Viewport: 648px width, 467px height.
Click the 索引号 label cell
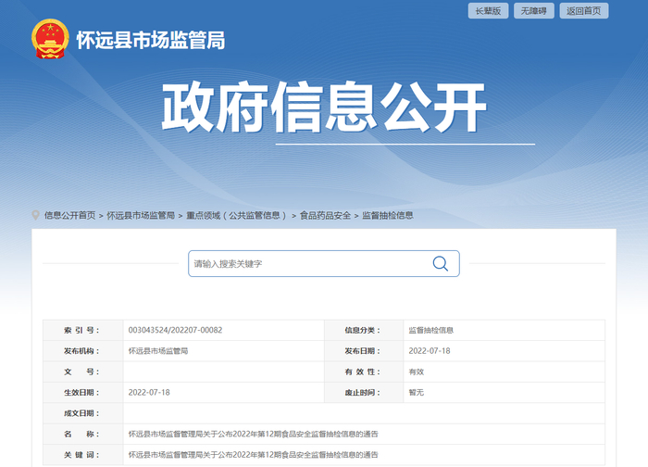point(83,330)
